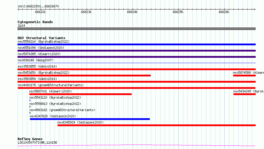Viewport: 264px width, 149px height.
Task: Open nsv6347828 (Sedlazeck2020) variant label
Action: (x=53, y=116)
